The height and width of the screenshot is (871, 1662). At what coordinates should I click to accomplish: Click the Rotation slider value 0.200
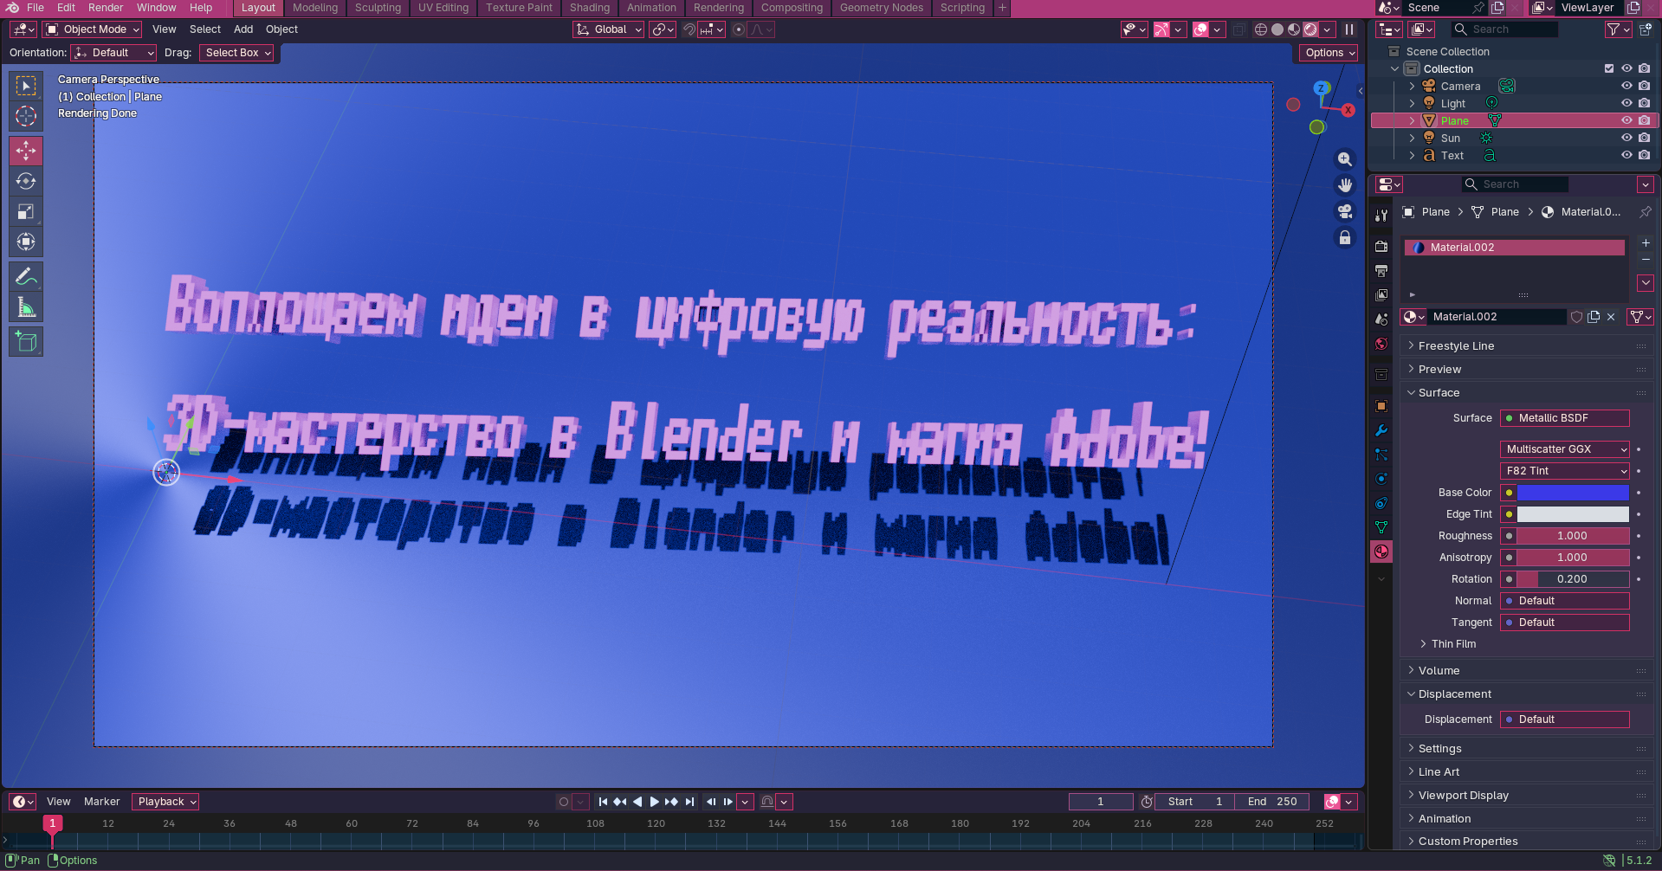1573,579
